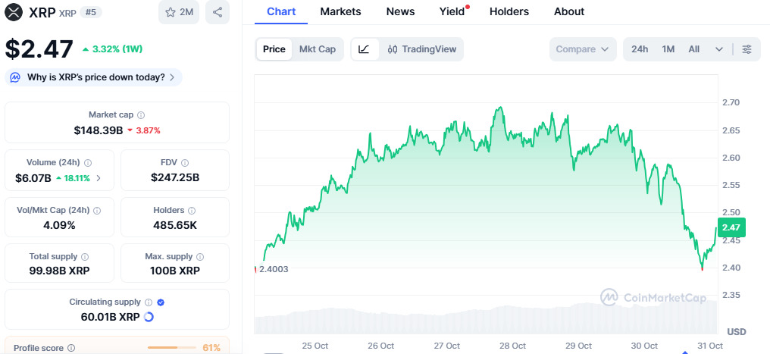Expand the time range chevron after All
Viewport: 770px width, 354px height.
pos(718,49)
